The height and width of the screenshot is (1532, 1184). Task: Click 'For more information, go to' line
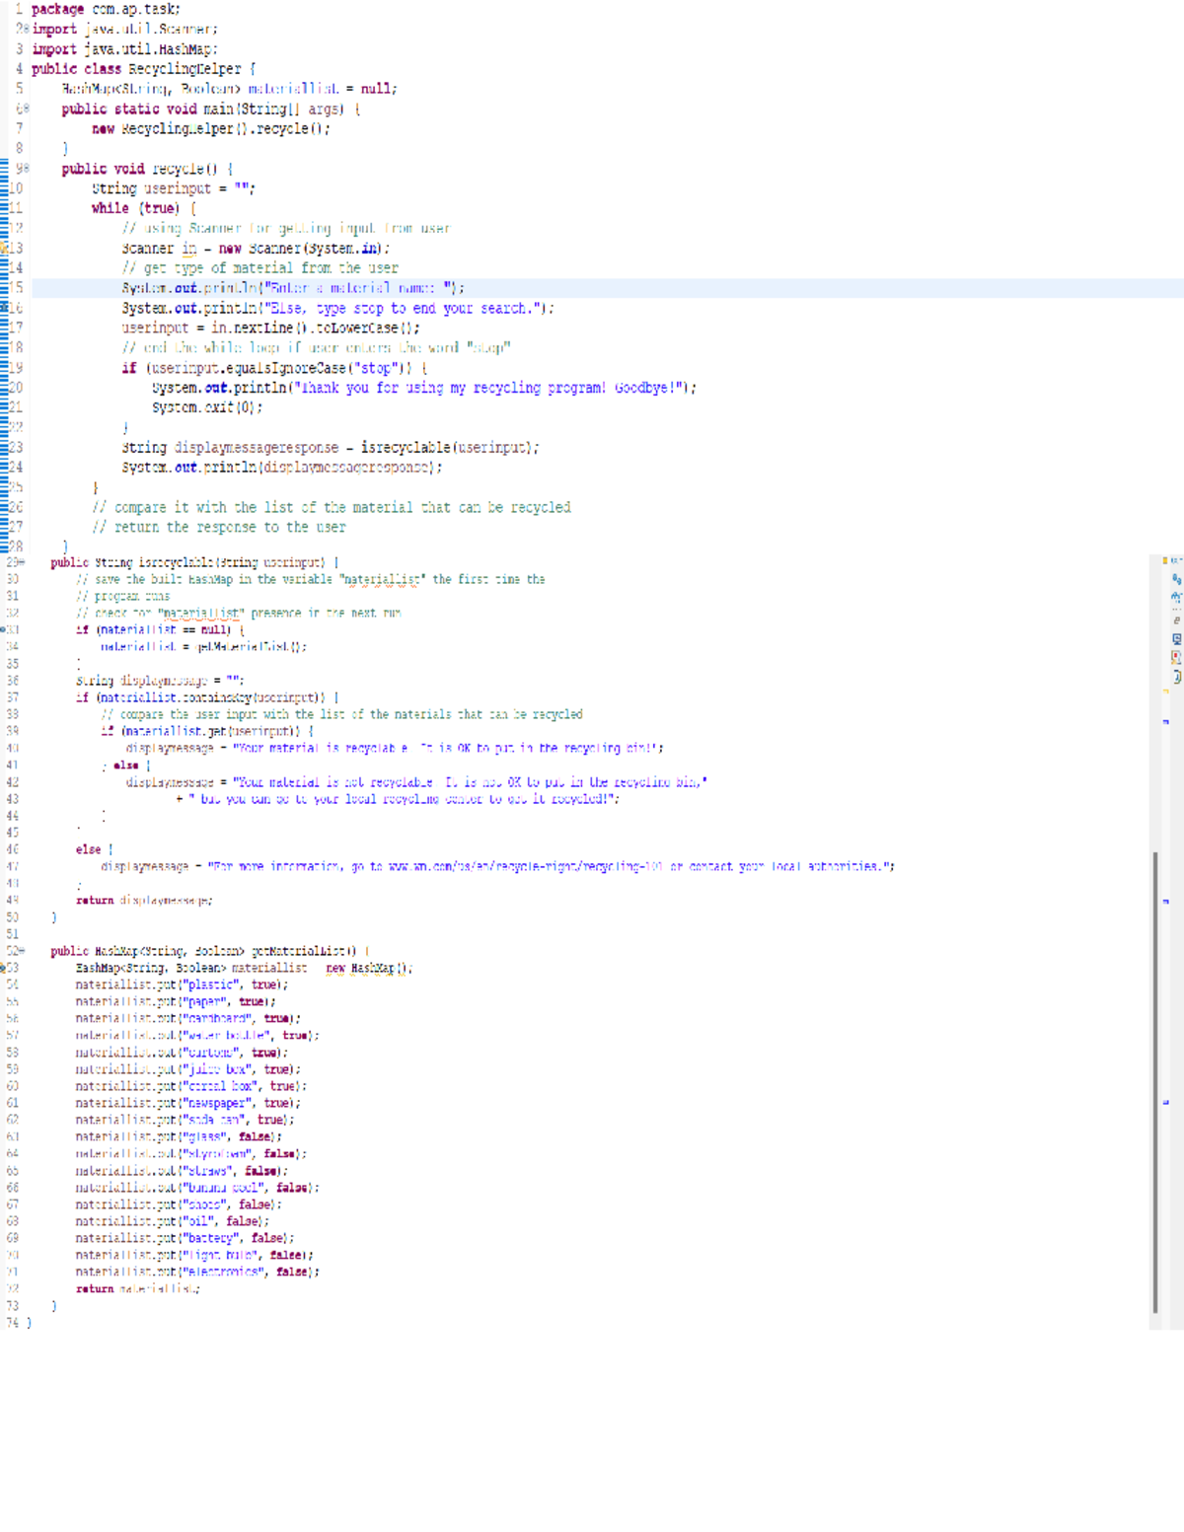click(x=498, y=866)
